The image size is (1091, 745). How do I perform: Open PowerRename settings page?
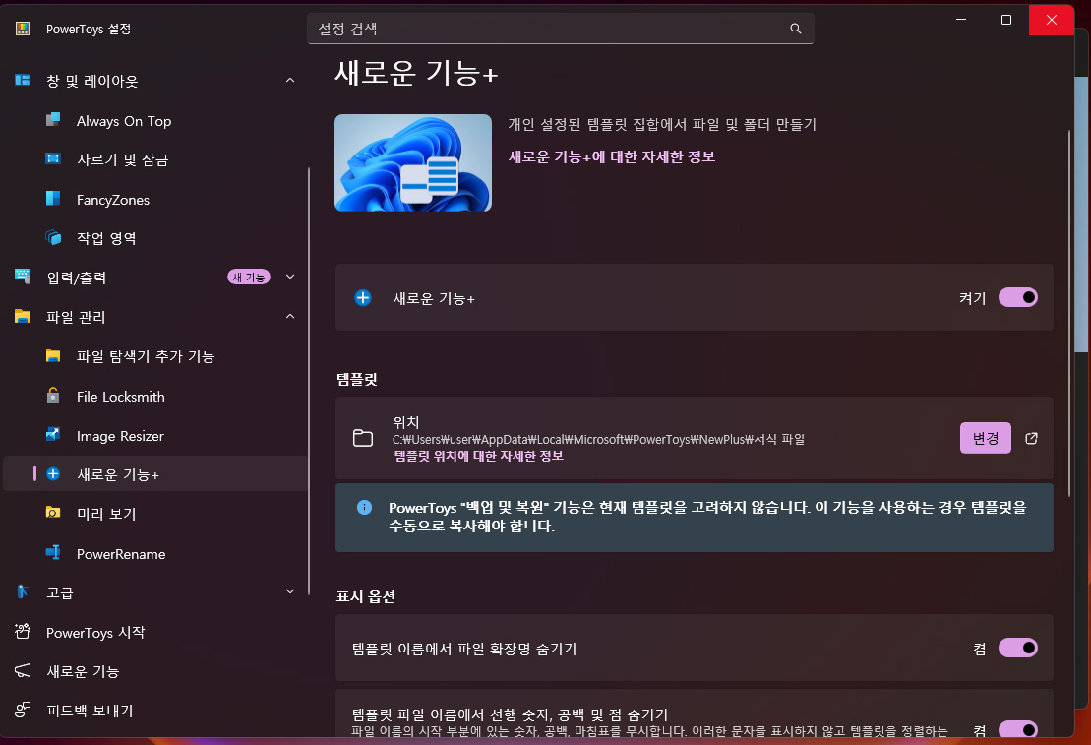coord(155,553)
